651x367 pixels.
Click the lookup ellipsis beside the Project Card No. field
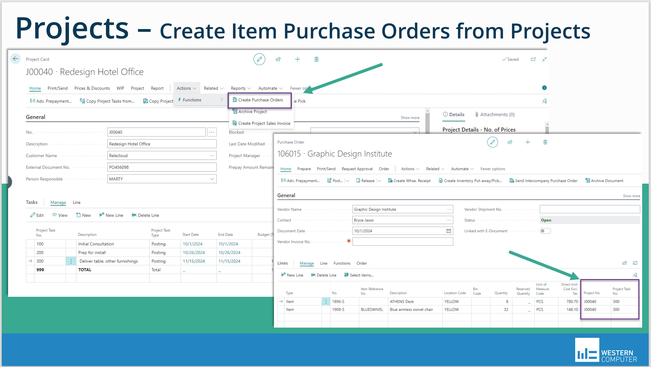[x=212, y=132]
